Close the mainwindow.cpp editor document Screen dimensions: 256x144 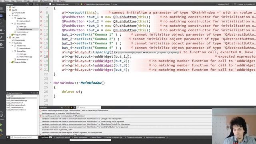78,4
